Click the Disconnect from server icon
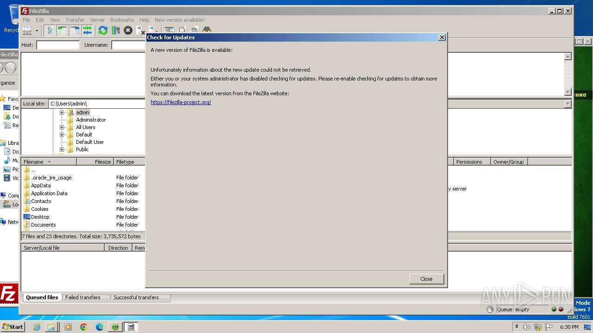Image resolution: width=593 pixels, height=333 pixels. [x=140, y=31]
